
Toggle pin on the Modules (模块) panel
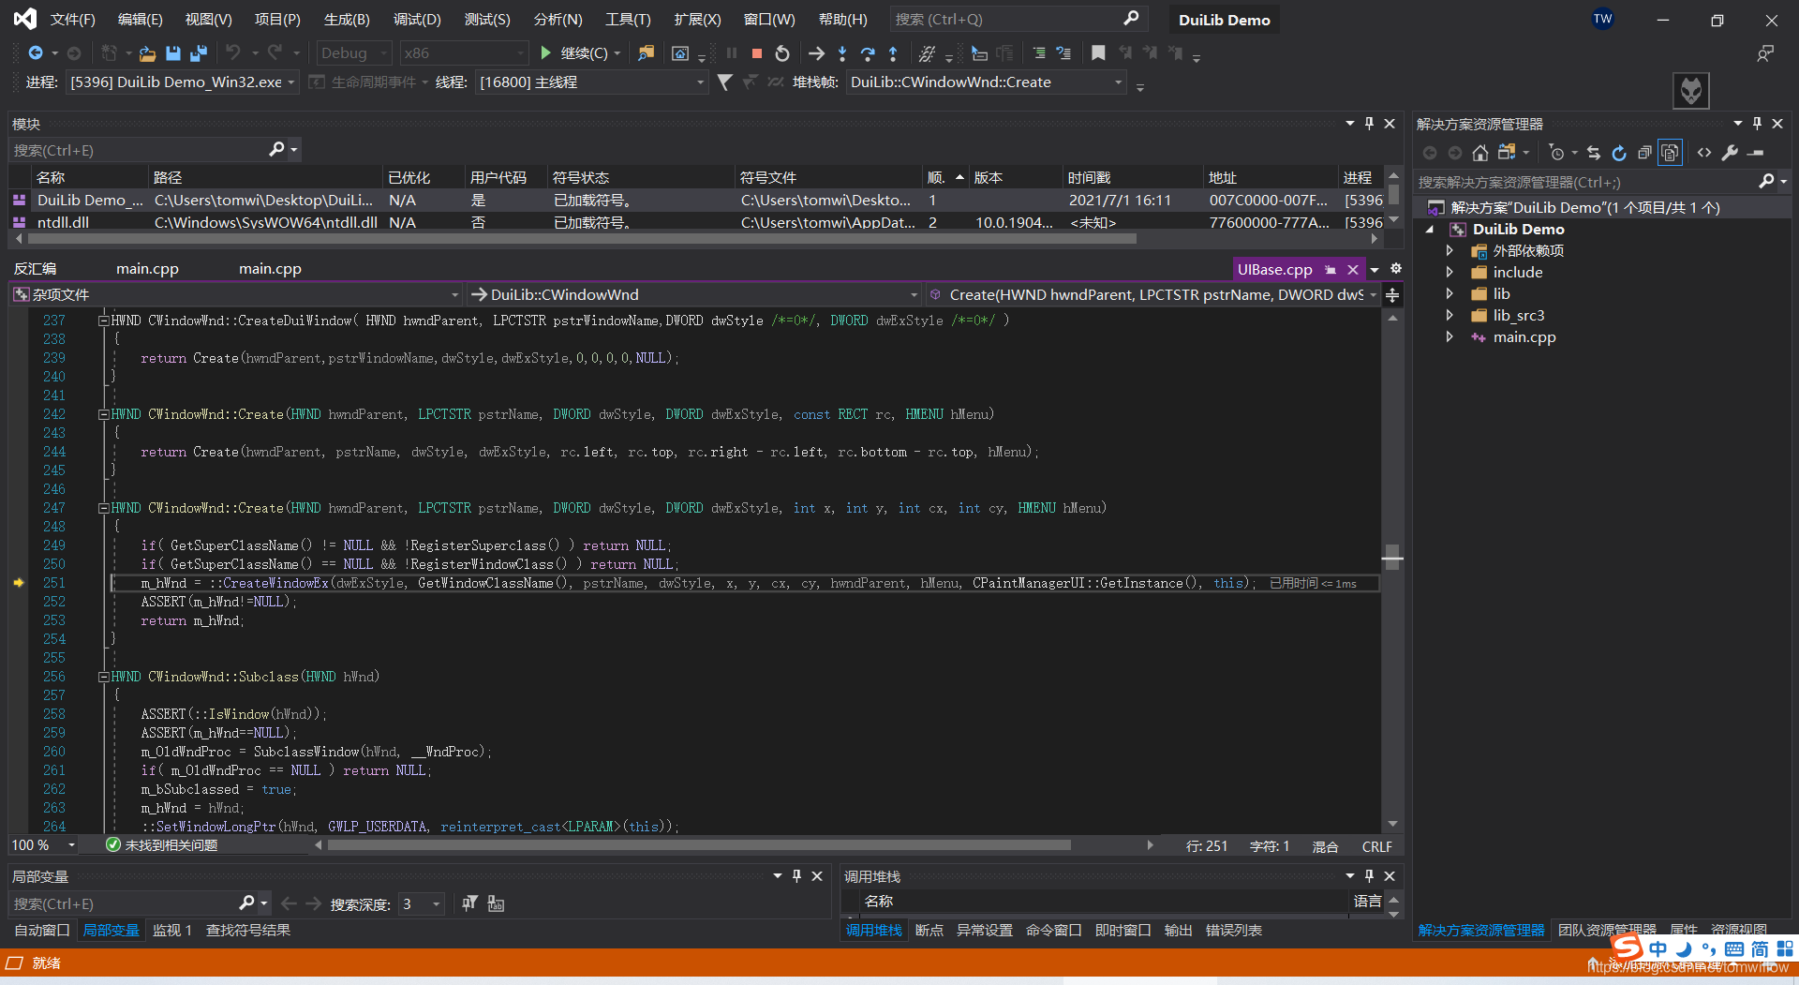[x=1369, y=124]
